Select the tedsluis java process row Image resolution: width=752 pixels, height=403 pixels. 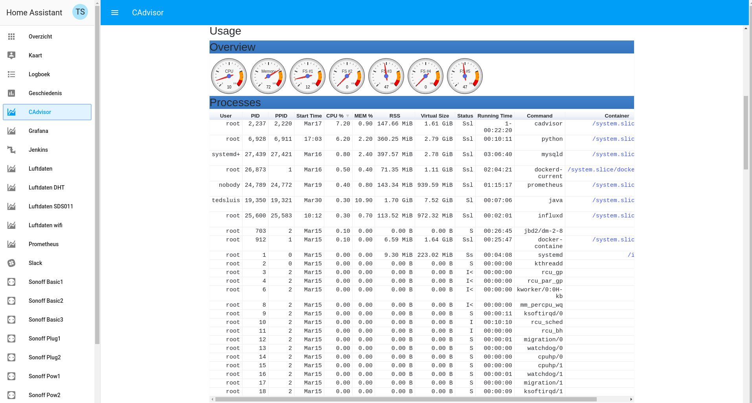(422, 204)
